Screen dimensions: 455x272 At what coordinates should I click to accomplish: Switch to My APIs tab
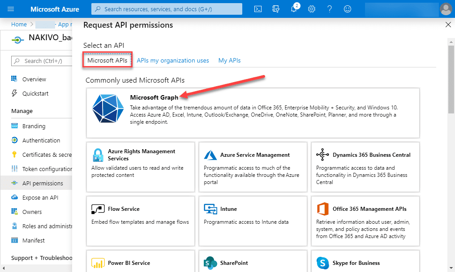[229, 60]
